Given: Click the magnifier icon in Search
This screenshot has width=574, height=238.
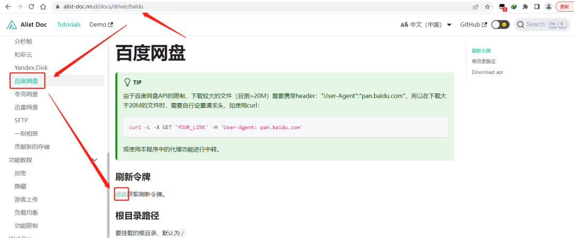Looking at the screenshot, I should (521, 24).
